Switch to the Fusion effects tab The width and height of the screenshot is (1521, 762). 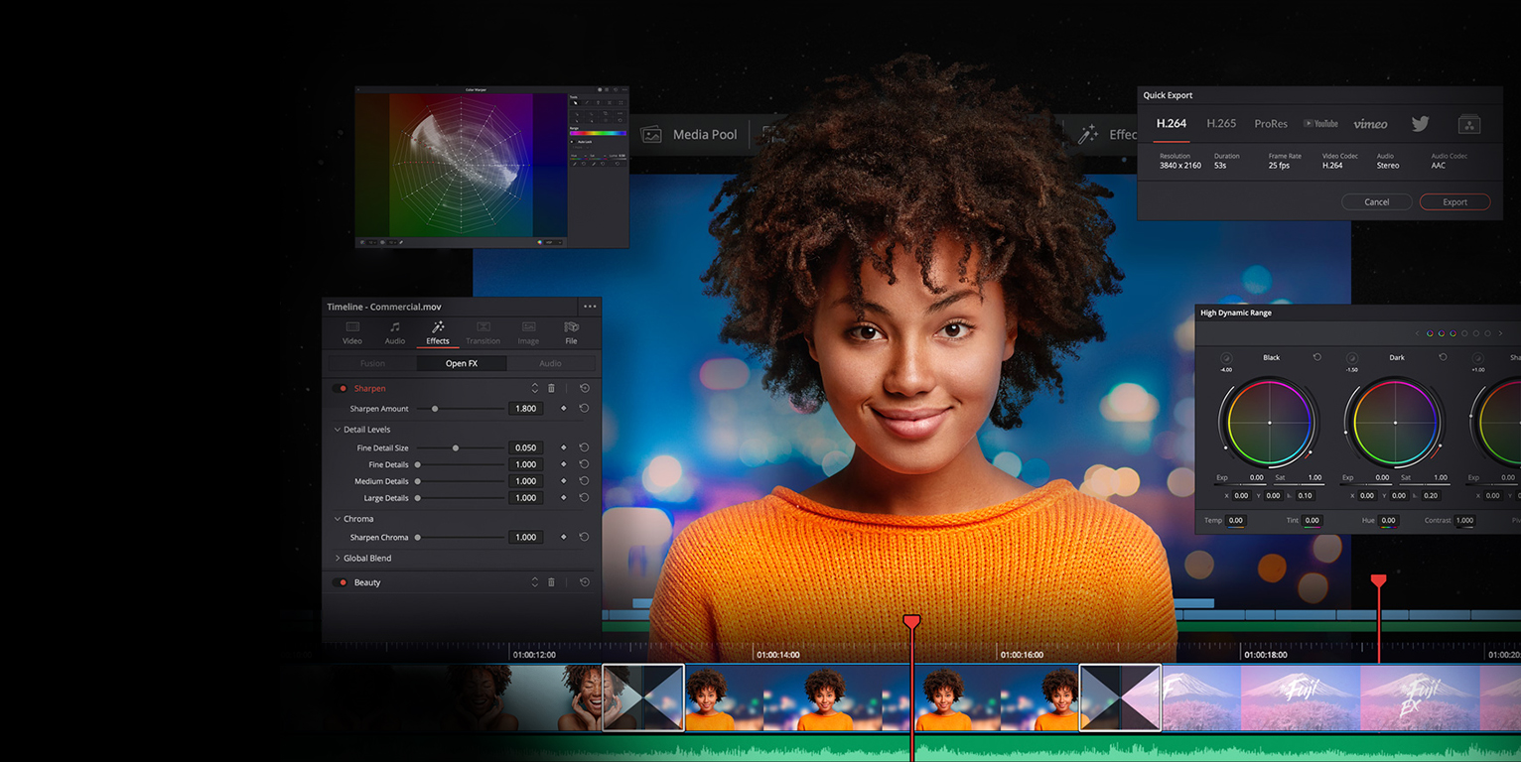click(x=372, y=364)
